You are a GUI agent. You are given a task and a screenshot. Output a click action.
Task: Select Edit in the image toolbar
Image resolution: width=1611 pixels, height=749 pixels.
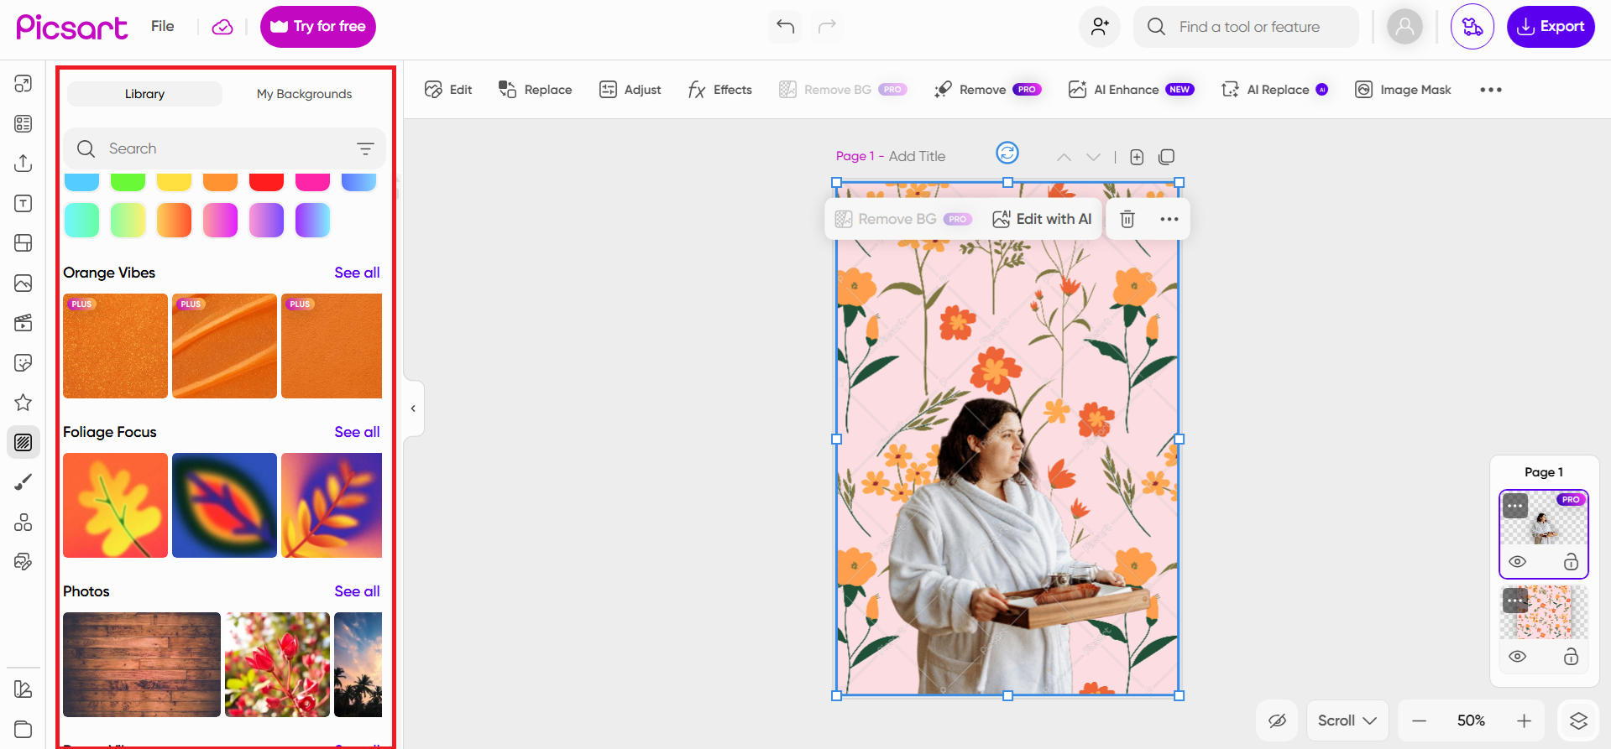448,90
